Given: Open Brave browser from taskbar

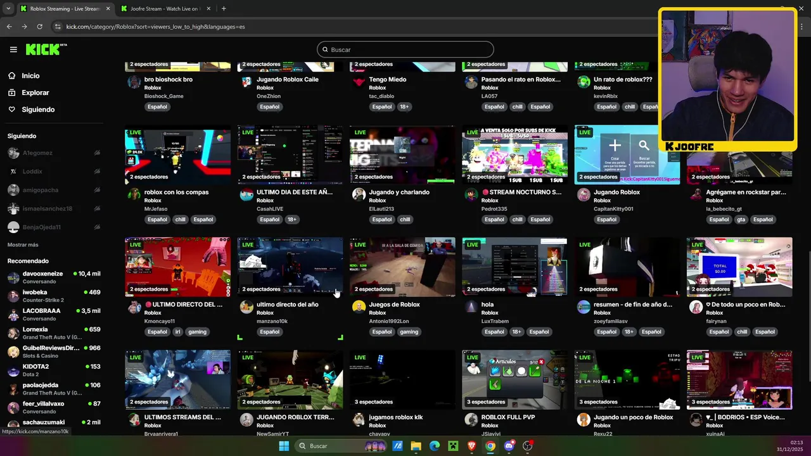Looking at the screenshot, I should pos(471,446).
